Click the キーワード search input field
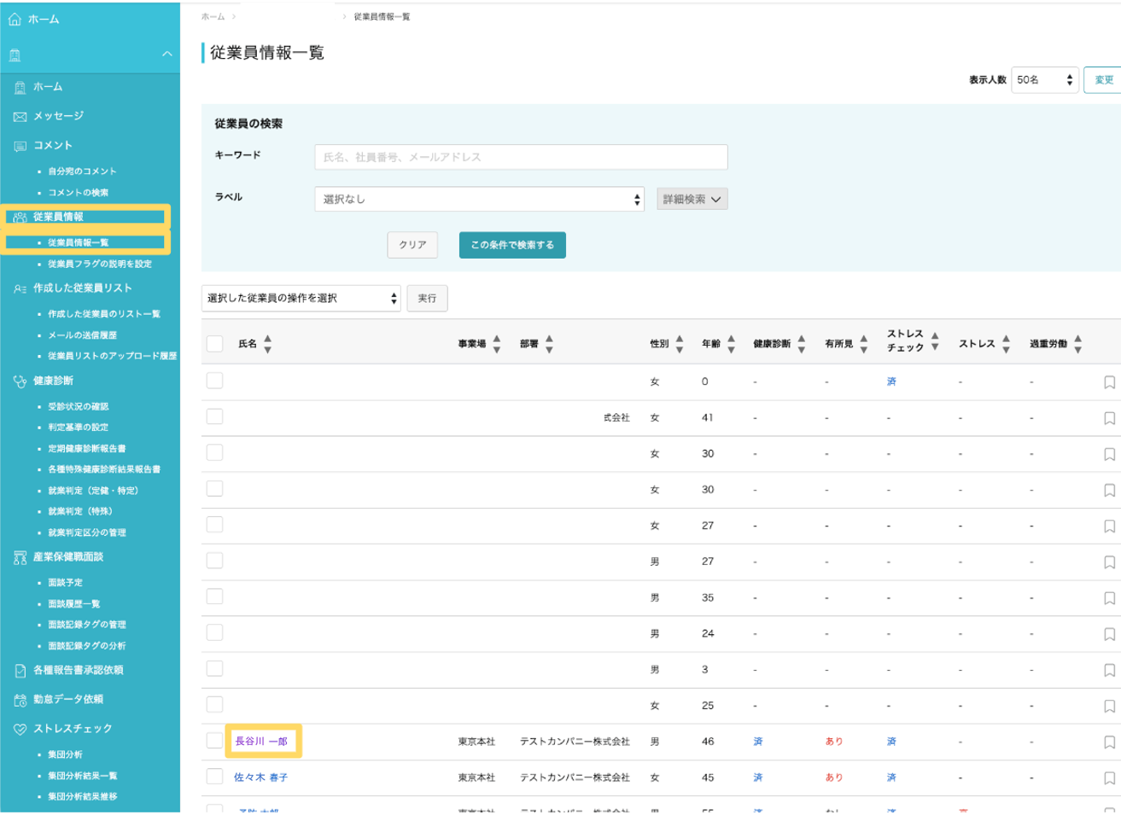The width and height of the screenshot is (1121, 815). pos(521,157)
